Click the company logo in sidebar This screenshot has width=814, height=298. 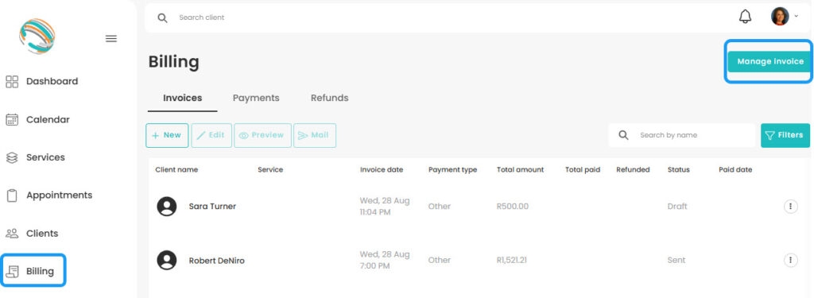pos(37,36)
